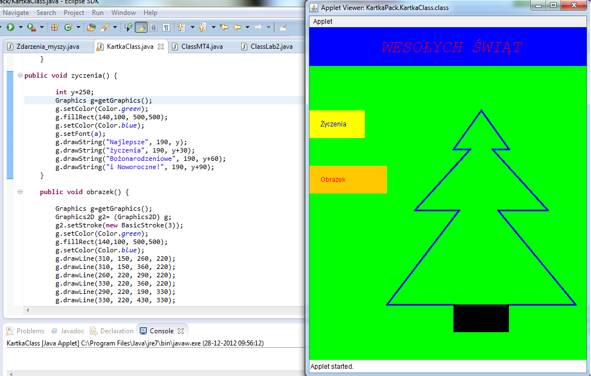This screenshot has height=376, width=591.
Task: Click the New Java Class icon
Action: (68, 27)
